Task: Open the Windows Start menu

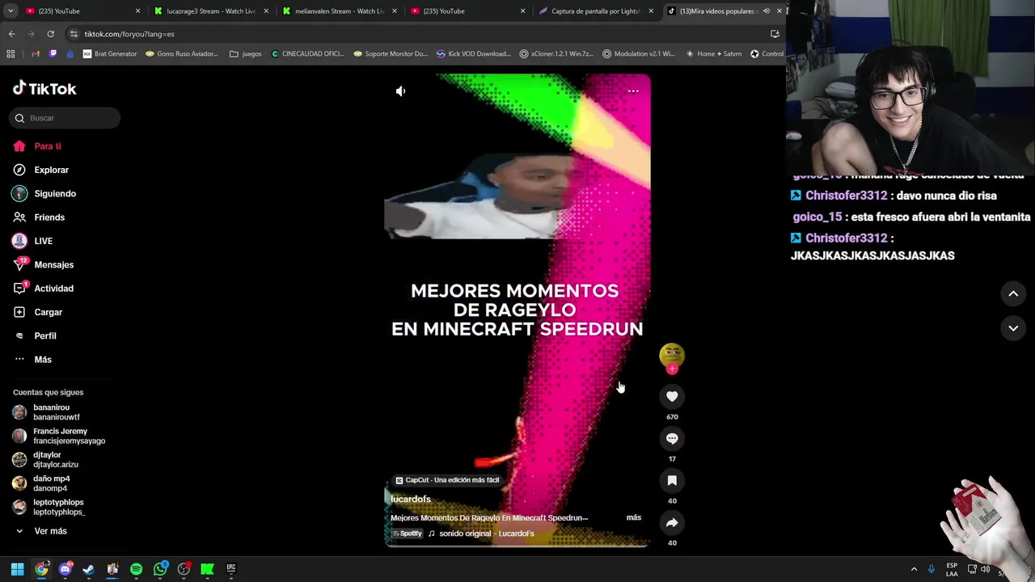Action: tap(17, 569)
